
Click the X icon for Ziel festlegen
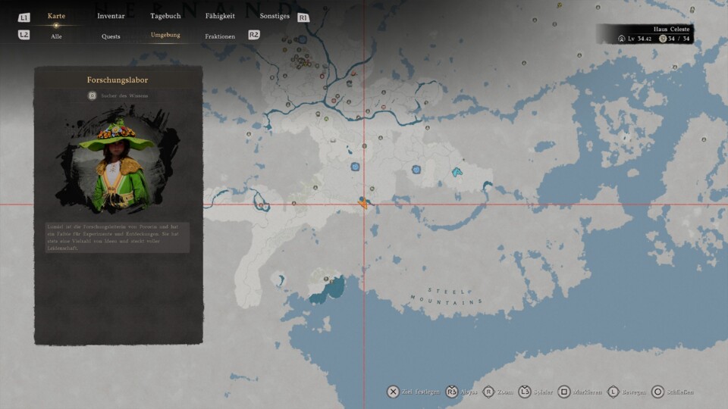coord(393,392)
